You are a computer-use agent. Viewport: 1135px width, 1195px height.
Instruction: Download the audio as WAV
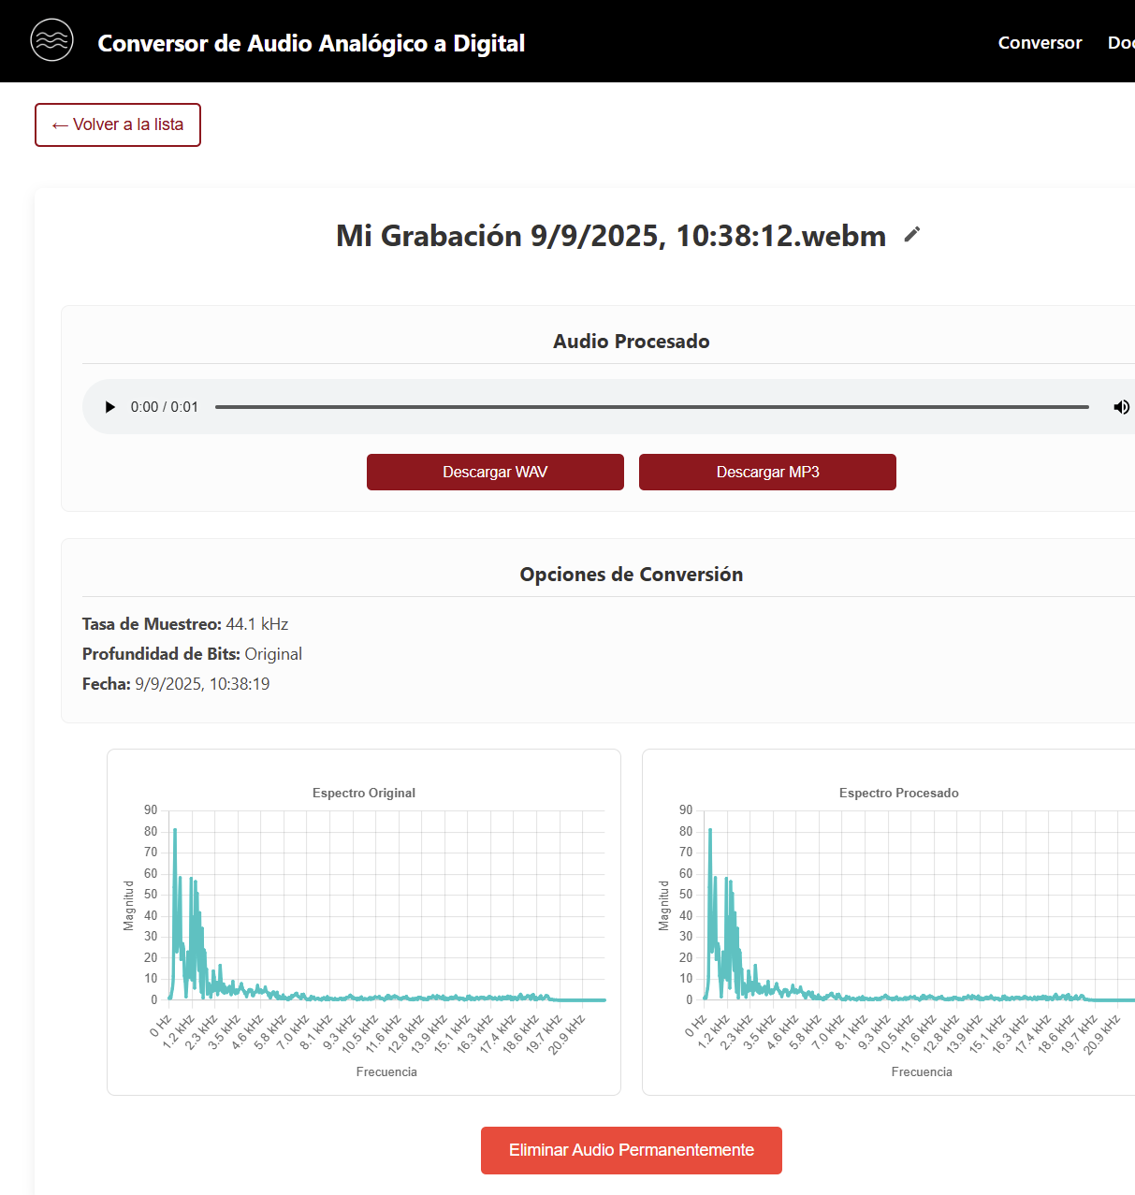click(495, 472)
